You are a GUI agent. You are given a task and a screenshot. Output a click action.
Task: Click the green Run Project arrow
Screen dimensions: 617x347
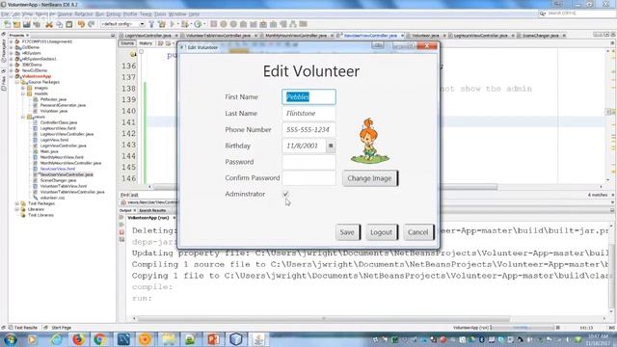tap(172, 24)
